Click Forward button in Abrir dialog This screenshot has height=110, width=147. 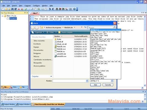(37, 28)
